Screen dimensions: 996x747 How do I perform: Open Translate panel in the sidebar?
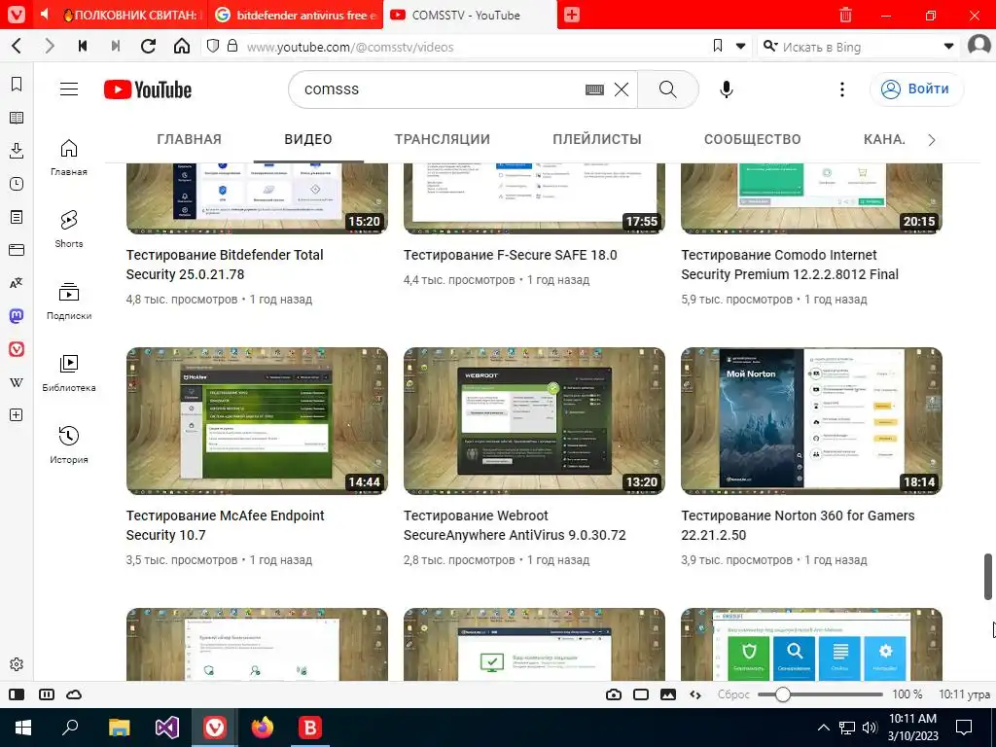17,283
